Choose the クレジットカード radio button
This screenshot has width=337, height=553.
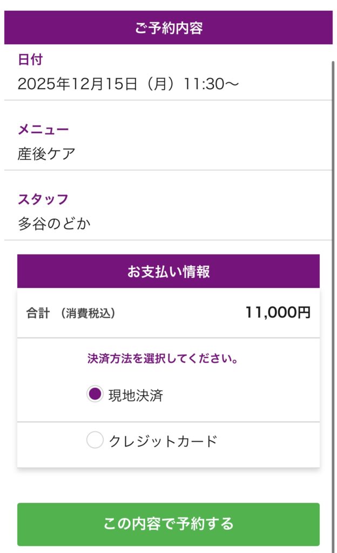click(95, 441)
